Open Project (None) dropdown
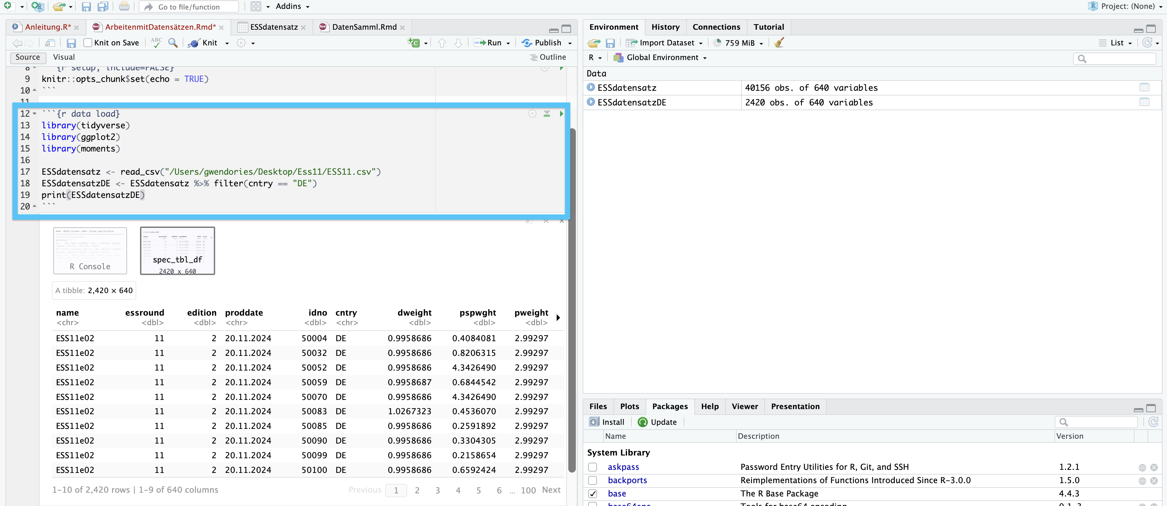 coord(1125,6)
